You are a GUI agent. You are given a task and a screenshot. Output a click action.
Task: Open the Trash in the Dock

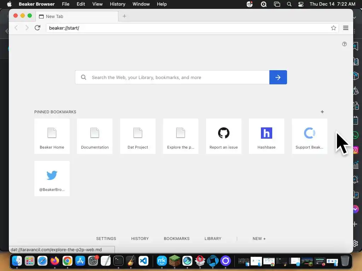click(x=345, y=261)
